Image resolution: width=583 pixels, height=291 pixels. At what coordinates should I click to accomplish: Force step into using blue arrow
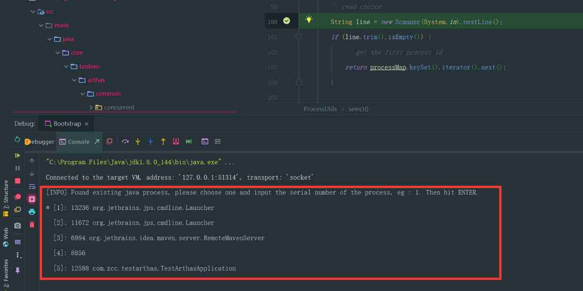(x=150, y=141)
